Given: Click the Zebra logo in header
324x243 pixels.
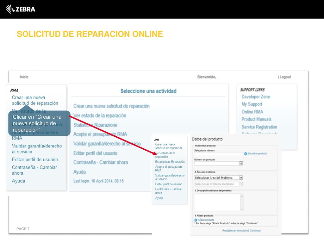Looking at the screenshot, I should [x=21, y=9].
